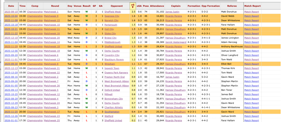Open Hull City opponent link
Viewport: 283px width, 122px height.
pos(109,29)
